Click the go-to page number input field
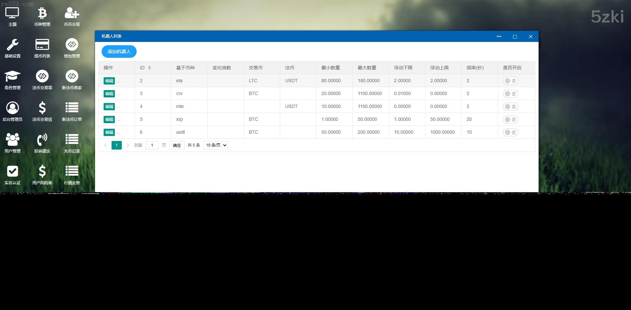This screenshot has width=631, height=310. pos(152,145)
